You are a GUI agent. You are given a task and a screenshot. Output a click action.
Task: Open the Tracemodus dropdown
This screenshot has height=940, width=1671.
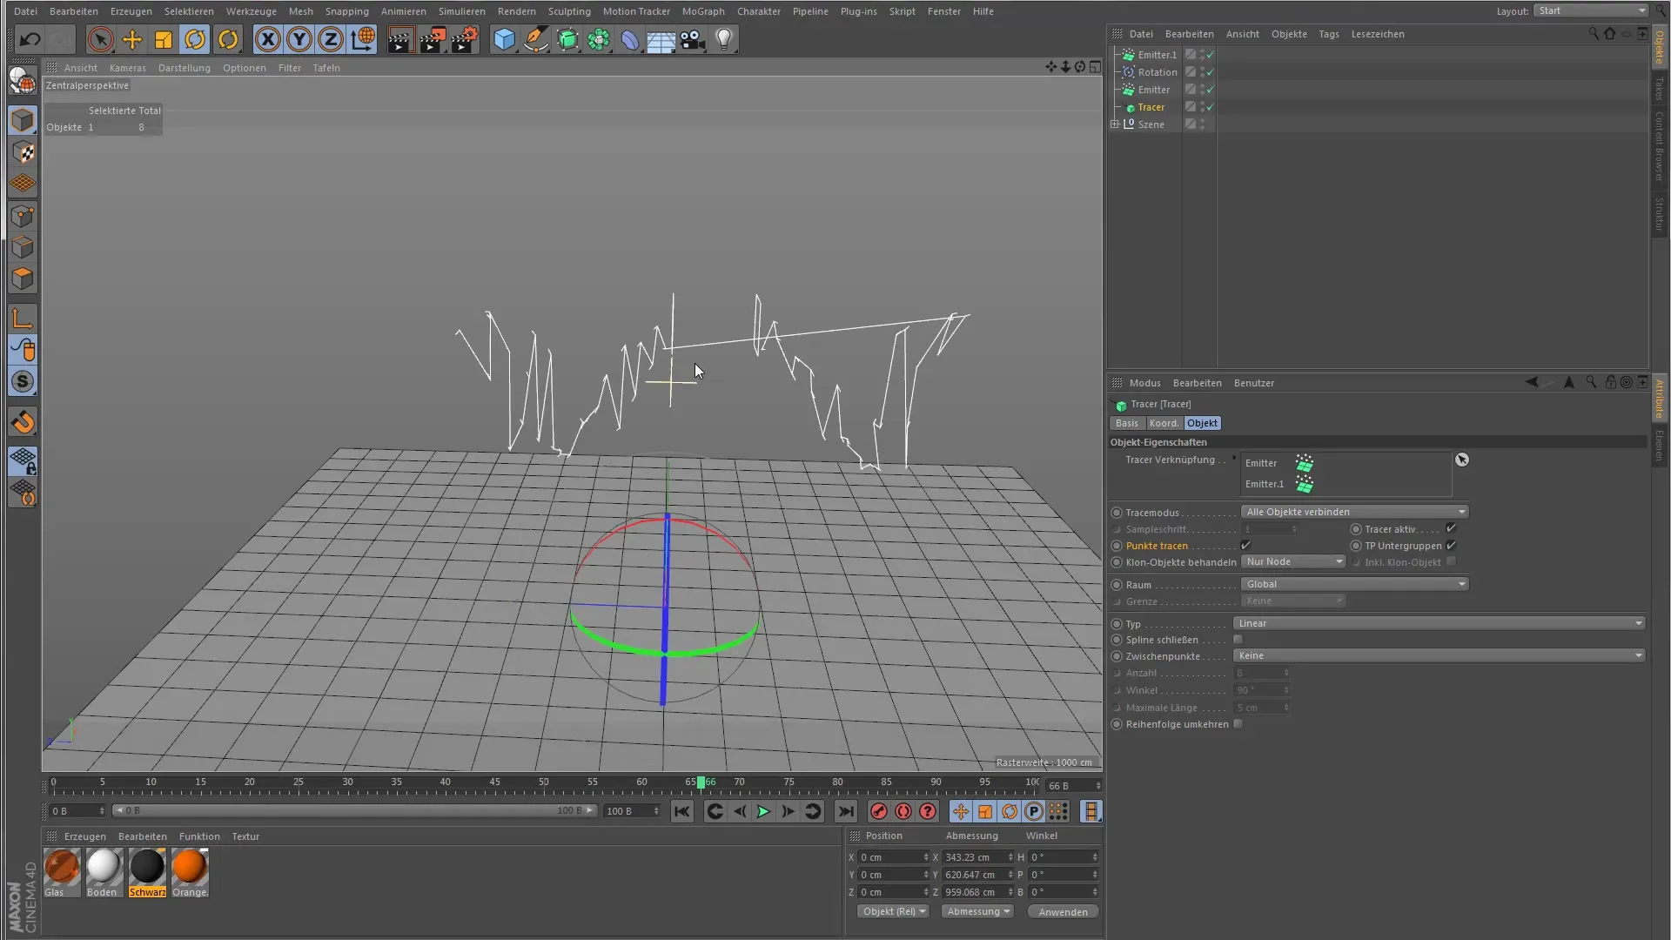[x=1354, y=512]
